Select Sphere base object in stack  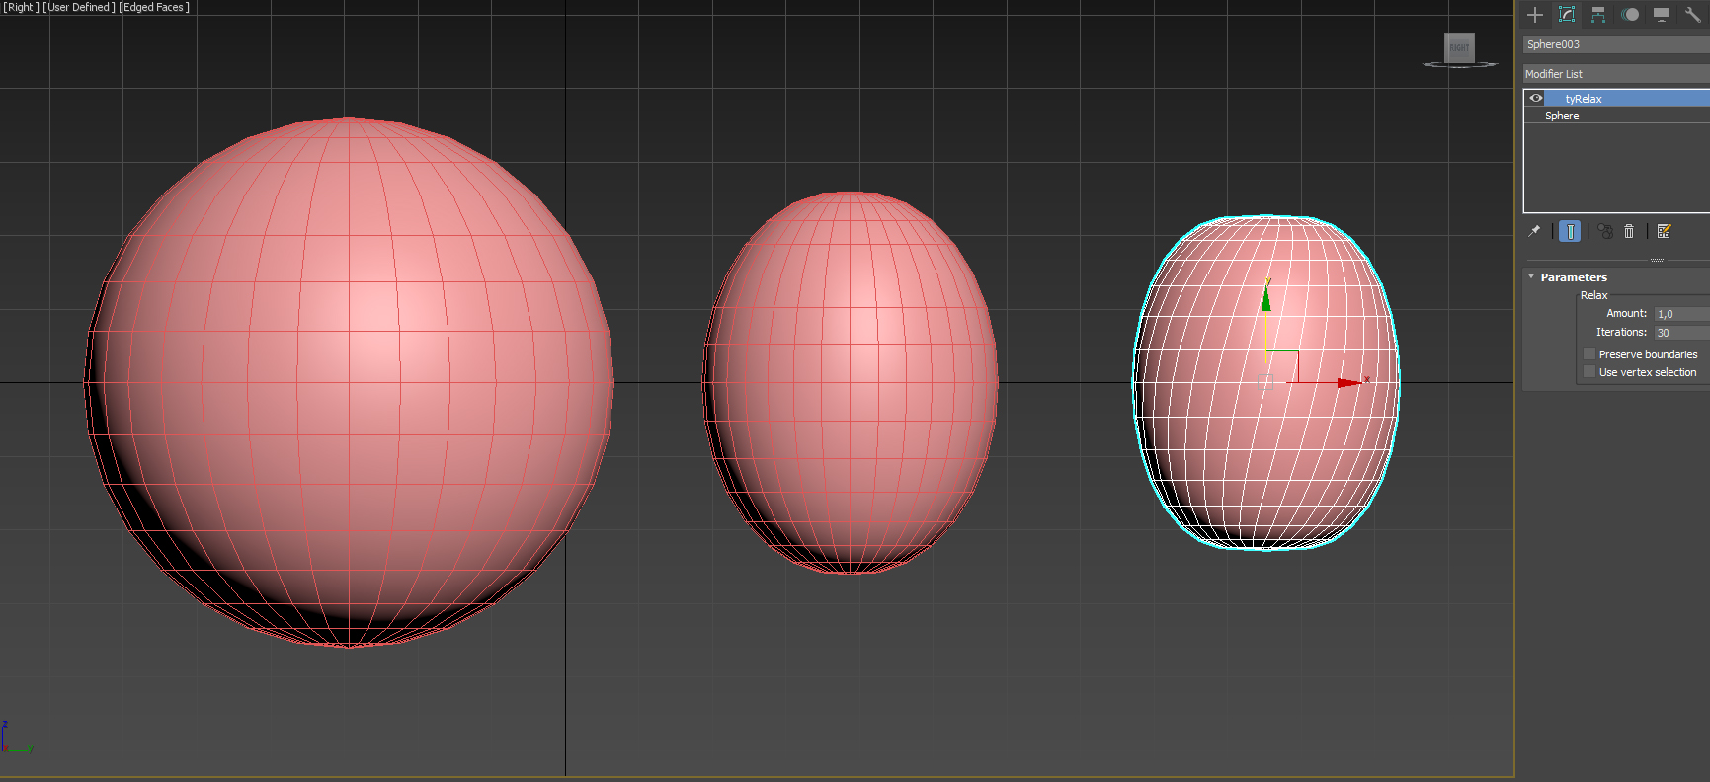pos(1562,117)
